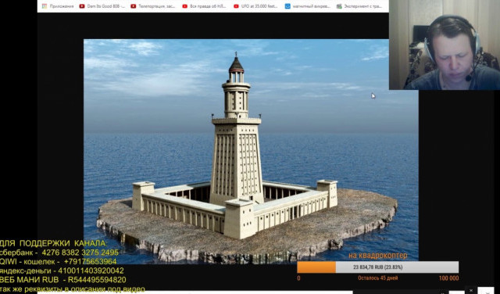Open the Вся правда об НЛ bookmark
Image resolution: width=500 pixels, height=294 pixels.
coord(208,6)
